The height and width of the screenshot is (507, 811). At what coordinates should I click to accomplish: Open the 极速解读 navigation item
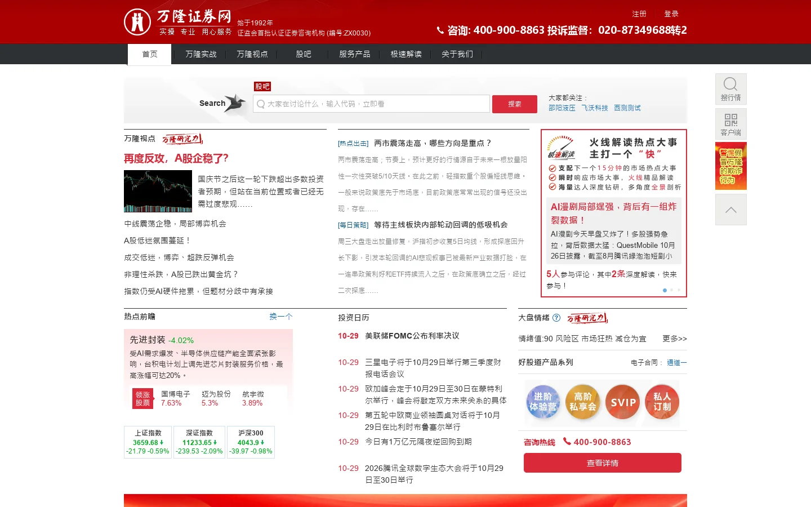[406, 54]
